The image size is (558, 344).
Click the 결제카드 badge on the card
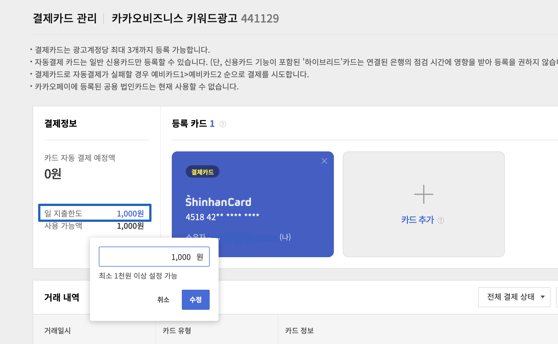(x=202, y=172)
